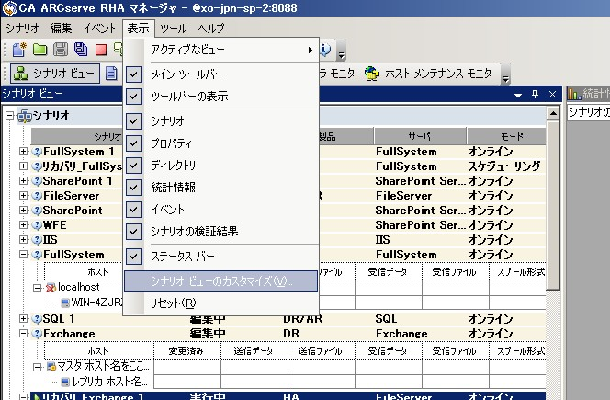Screen dimensions: 610x400
Task: Select the SharePoint scenario row name
Action: click(73, 211)
